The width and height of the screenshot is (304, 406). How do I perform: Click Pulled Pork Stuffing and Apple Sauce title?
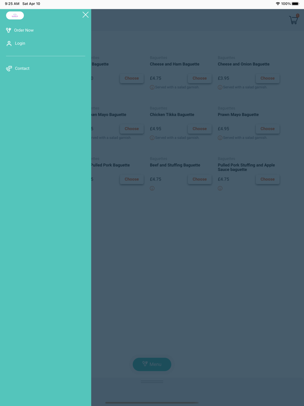[246, 167]
